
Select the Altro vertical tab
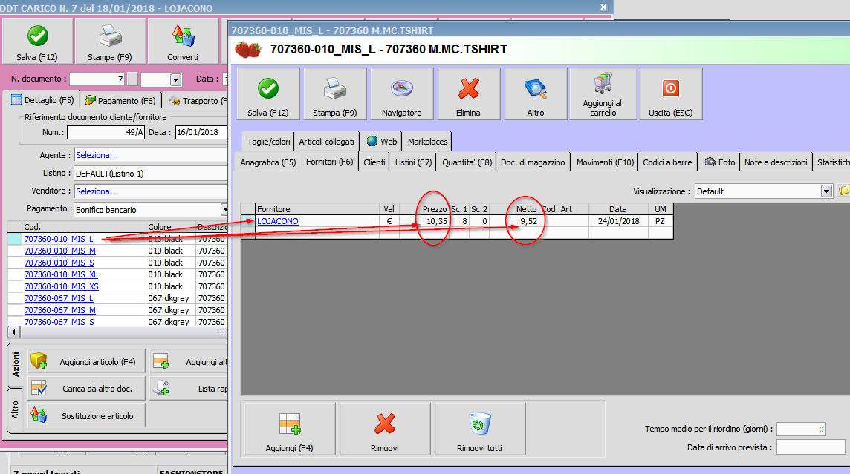click(15, 410)
